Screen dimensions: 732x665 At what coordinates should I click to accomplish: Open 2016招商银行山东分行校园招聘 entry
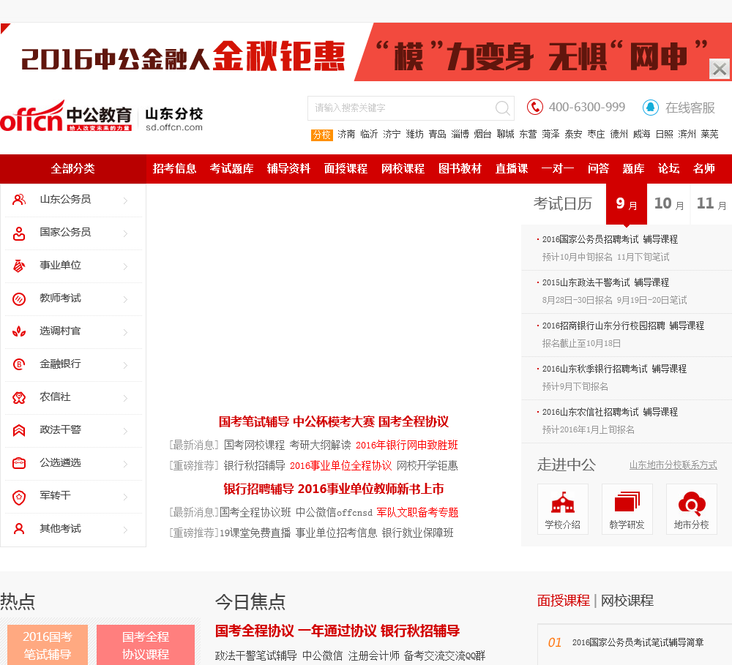point(604,326)
